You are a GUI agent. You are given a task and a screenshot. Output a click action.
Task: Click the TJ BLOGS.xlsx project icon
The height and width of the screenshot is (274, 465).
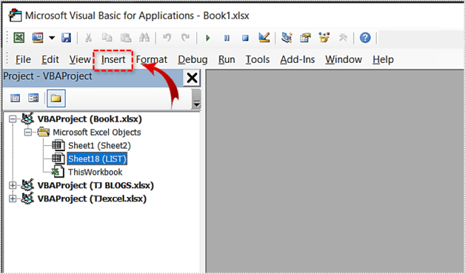pyautogui.click(x=28, y=185)
